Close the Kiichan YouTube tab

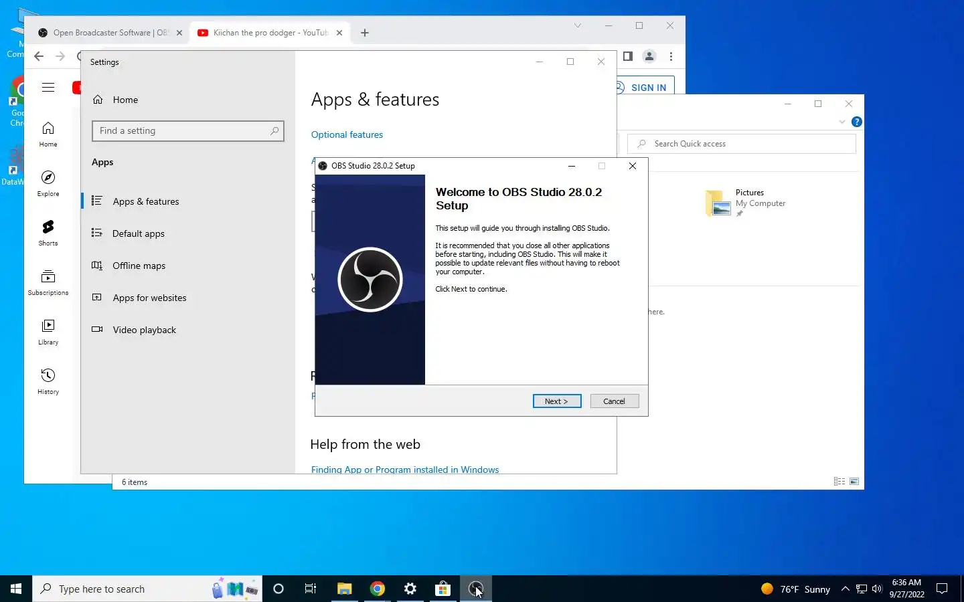click(x=339, y=33)
